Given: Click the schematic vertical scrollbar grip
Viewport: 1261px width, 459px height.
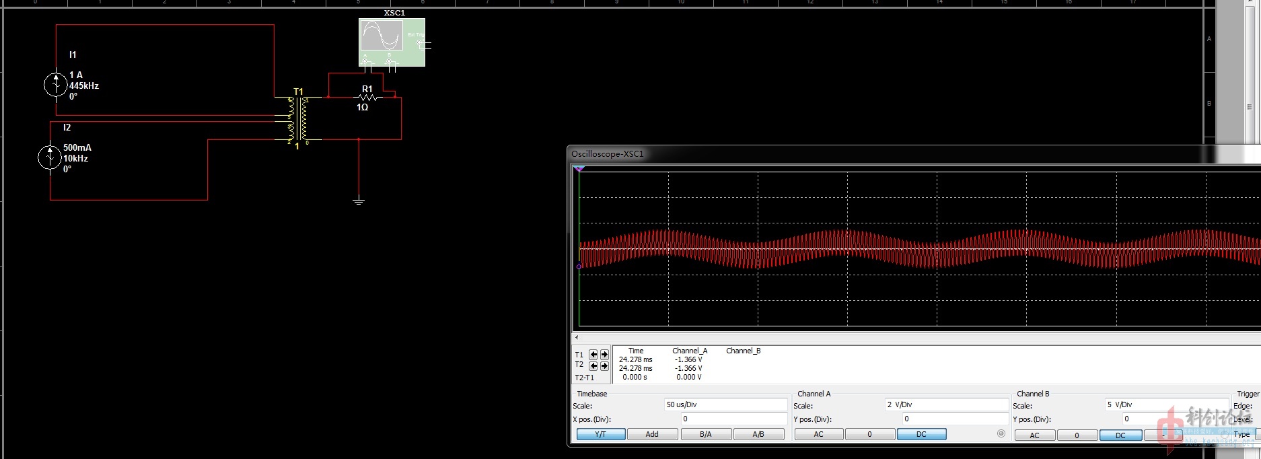Looking at the screenshot, I should coord(1250,106).
